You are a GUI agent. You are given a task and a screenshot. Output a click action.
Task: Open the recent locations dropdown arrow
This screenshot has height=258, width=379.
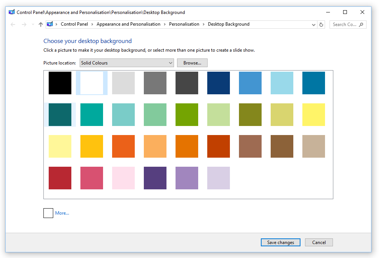33,25
